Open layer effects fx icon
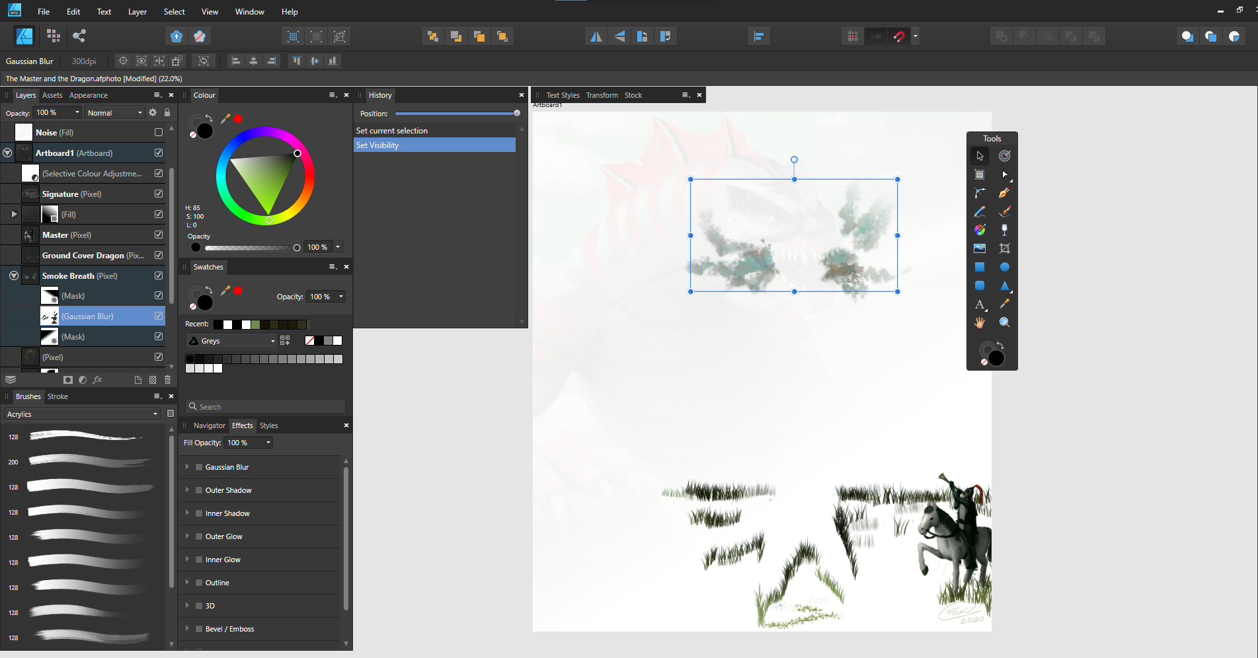This screenshot has width=1258, height=658. [x=97, y=380]
